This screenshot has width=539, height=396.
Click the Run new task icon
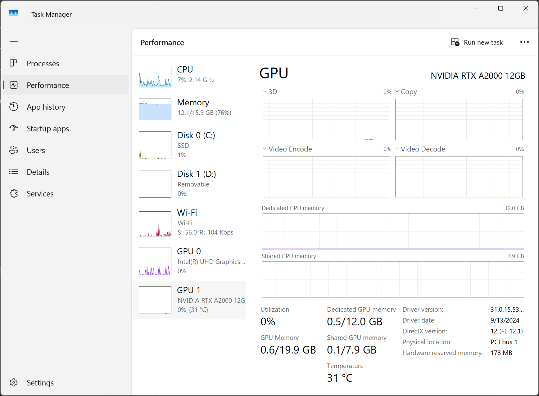(455, 42)
